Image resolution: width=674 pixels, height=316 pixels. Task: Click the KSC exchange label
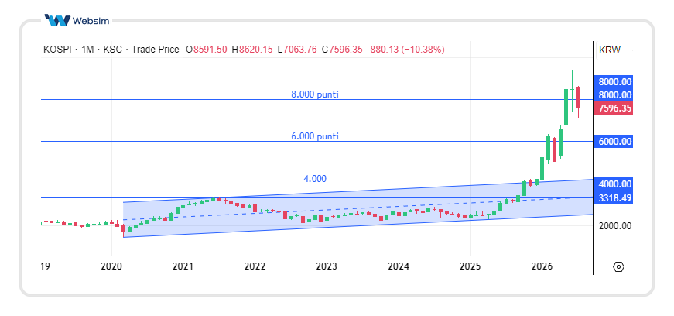pos(113,50)
